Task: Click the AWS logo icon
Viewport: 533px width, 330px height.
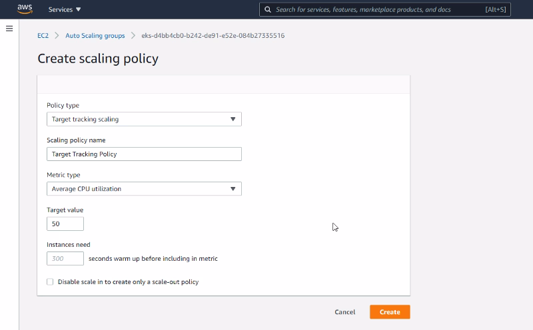Action: coord(25,9)
